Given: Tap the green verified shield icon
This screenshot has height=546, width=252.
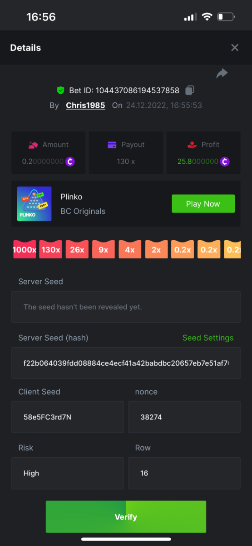Looking at the screenshot, I should 60,90.
